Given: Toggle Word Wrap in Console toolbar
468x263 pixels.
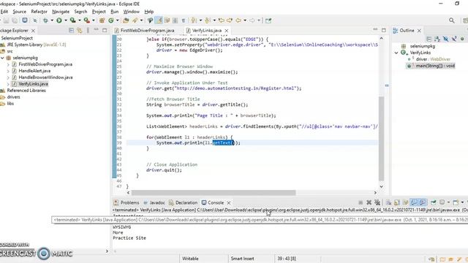Looking at the screenshot, I should 405,202.
